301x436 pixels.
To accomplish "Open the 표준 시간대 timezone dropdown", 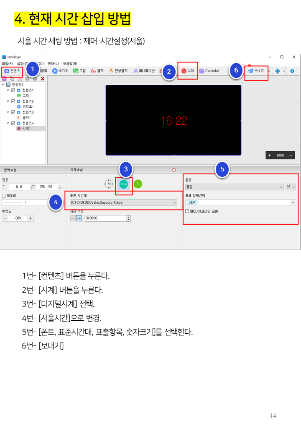I will point(123,202).
